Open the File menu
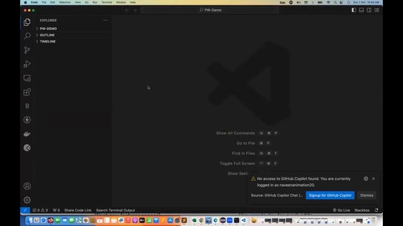 point(44,3)
